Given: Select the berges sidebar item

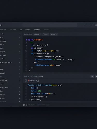Looking at the screenshot, I should pyautogui.click(x=3, y=52).
